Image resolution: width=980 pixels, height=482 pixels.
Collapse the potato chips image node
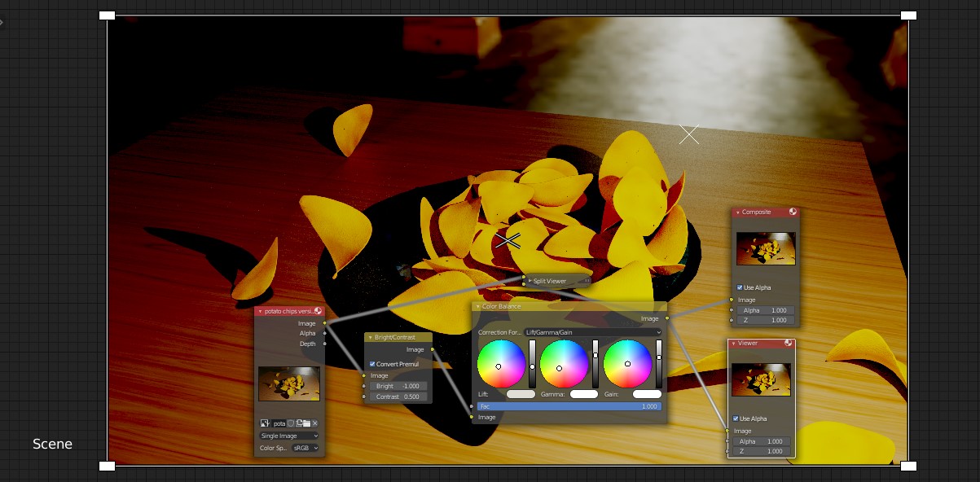261,311
